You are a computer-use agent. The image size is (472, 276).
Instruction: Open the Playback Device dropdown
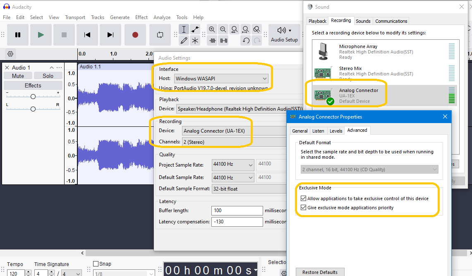[240, 109]
